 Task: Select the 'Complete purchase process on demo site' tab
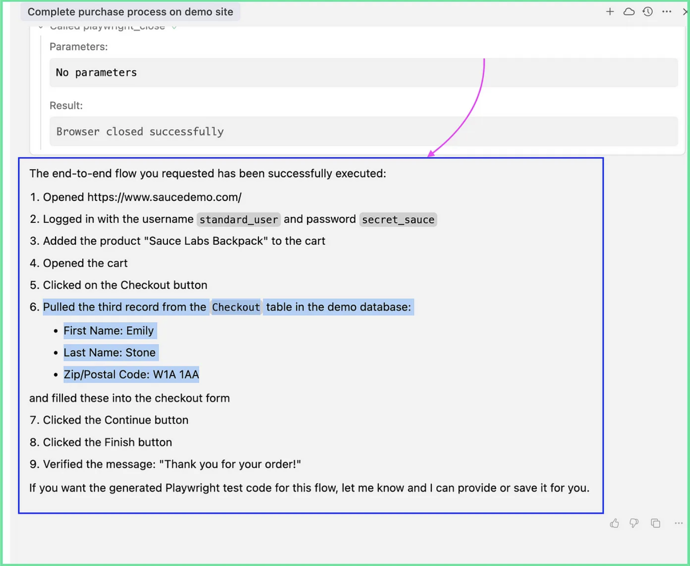[x=130, y=11]
